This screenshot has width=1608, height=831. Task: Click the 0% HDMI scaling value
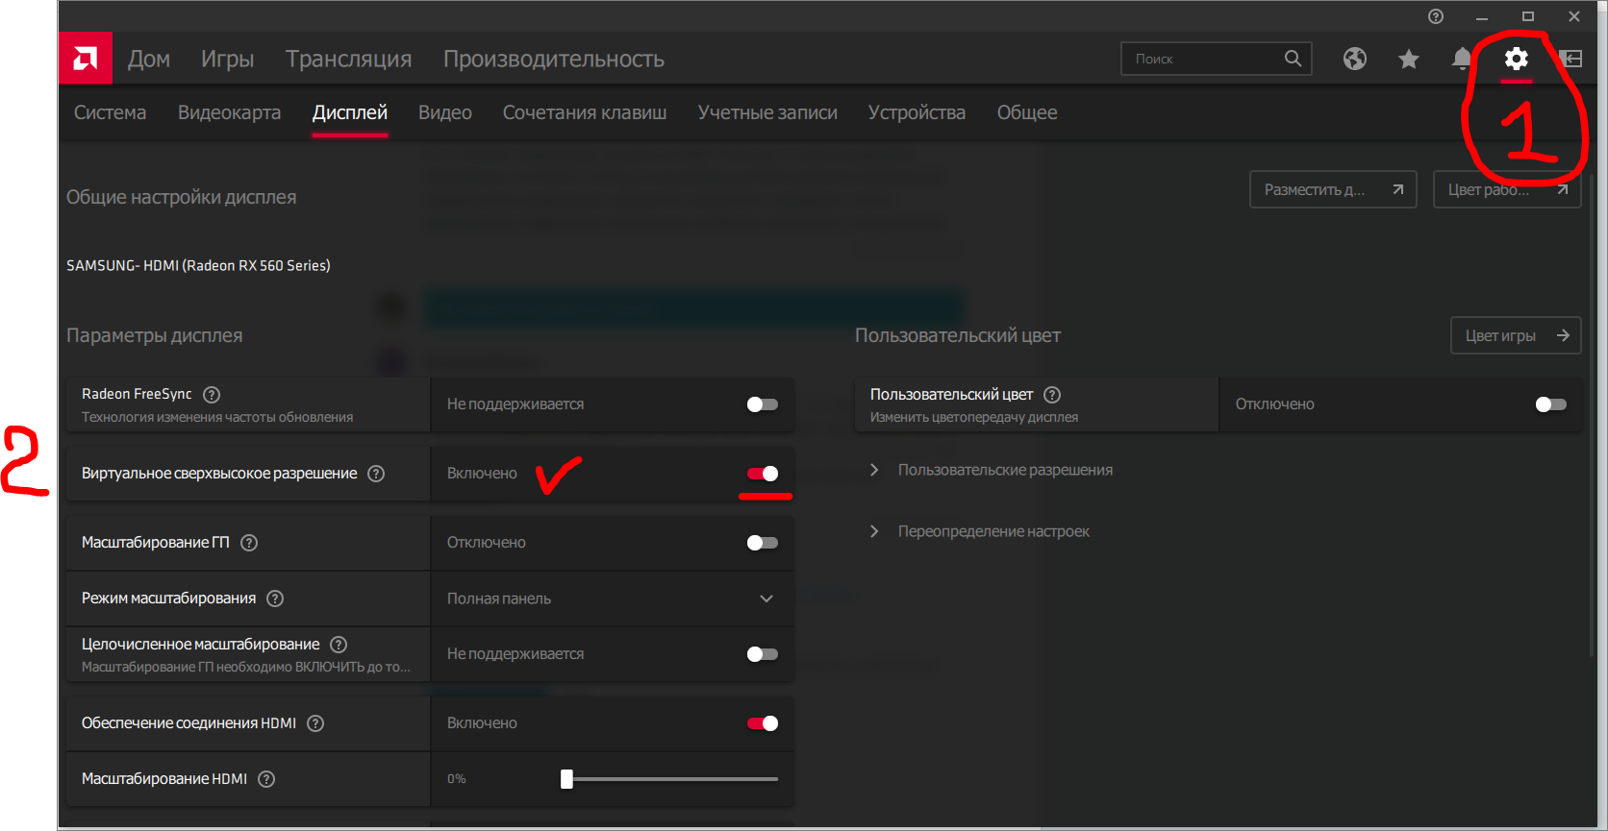click(x=457, y=779)
